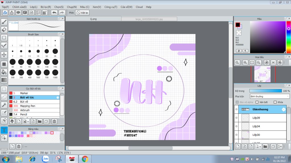Screen dimensions: 291x163
Task: Add new layer from layer panel bottom
Action: point(238,147)
